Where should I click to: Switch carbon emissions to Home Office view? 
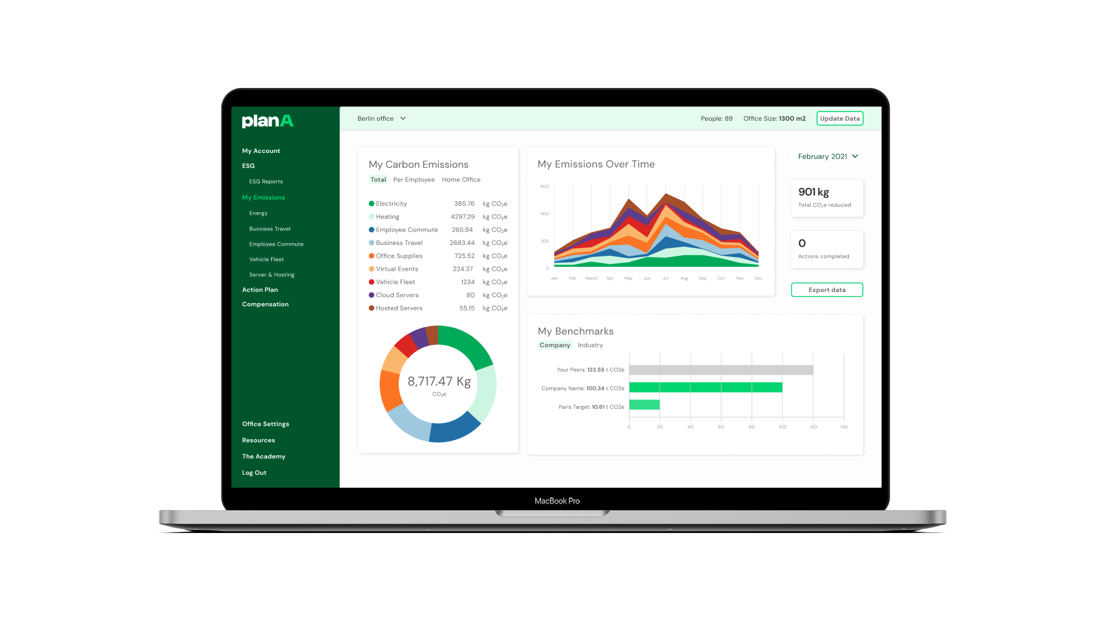pyautogui.click(x=461, y=179)
